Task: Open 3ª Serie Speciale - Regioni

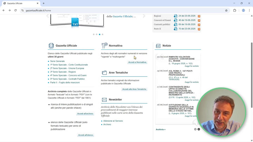Action: tap(63, 72)
